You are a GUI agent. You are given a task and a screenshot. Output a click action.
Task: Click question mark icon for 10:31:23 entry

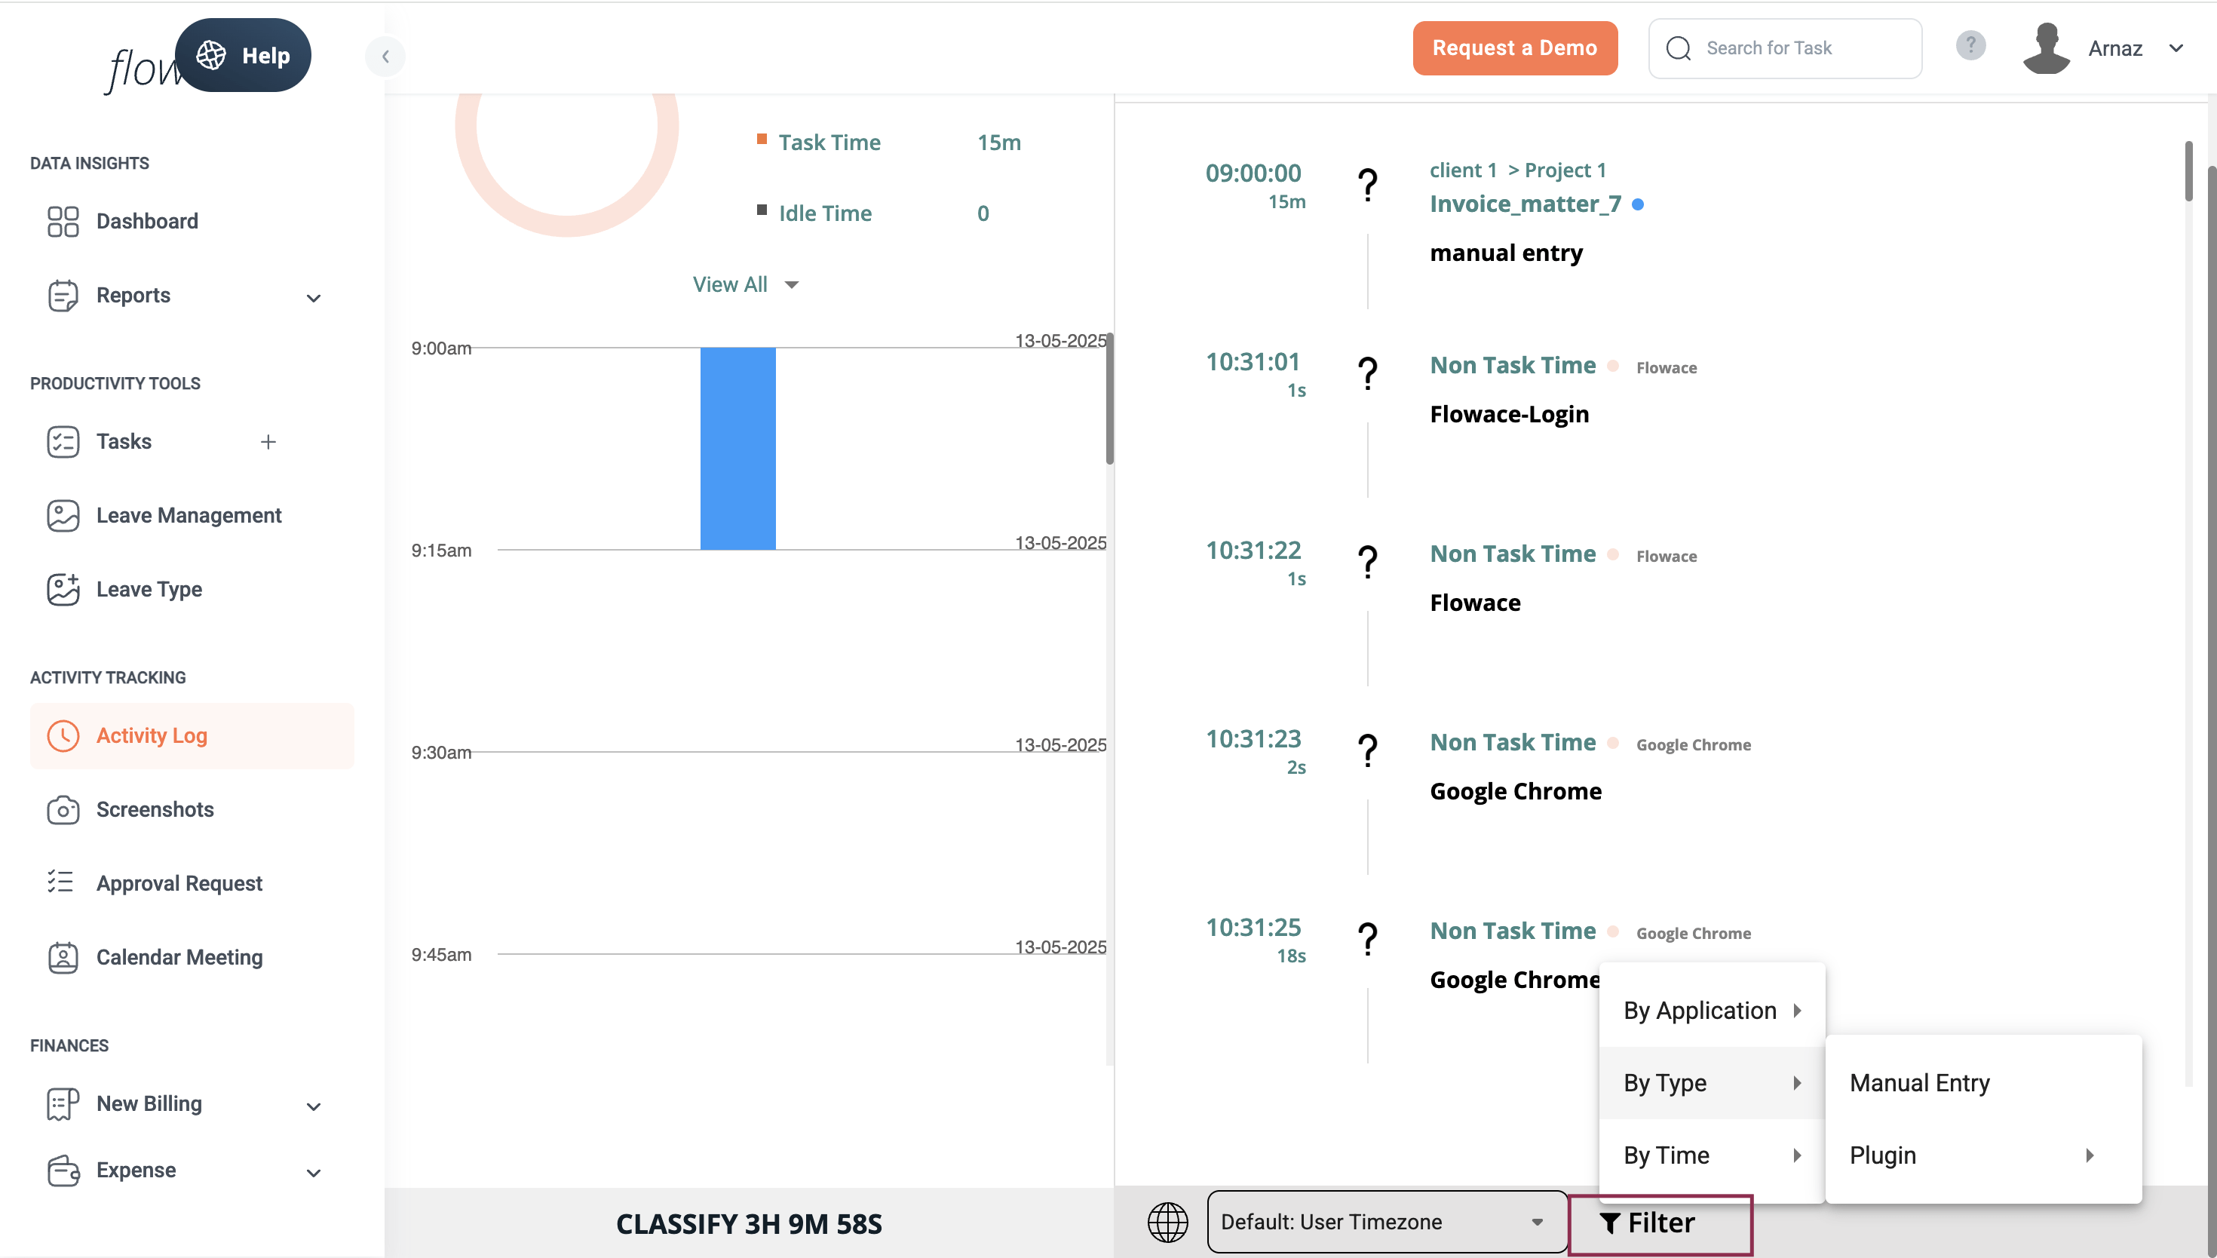(x=1367, y=750)
